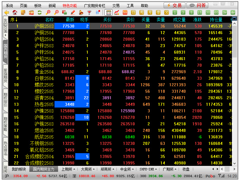Open the alert bell icon
This screenshot has height=181, width=240.
point(81,12)
